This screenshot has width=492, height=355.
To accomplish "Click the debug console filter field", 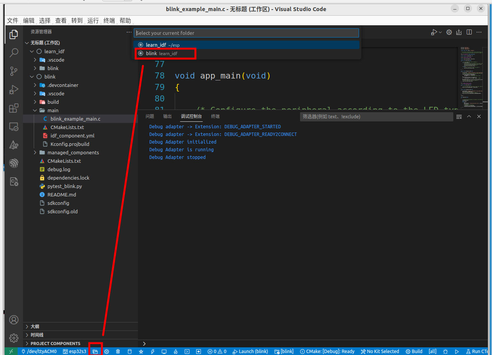I will 376,116.
